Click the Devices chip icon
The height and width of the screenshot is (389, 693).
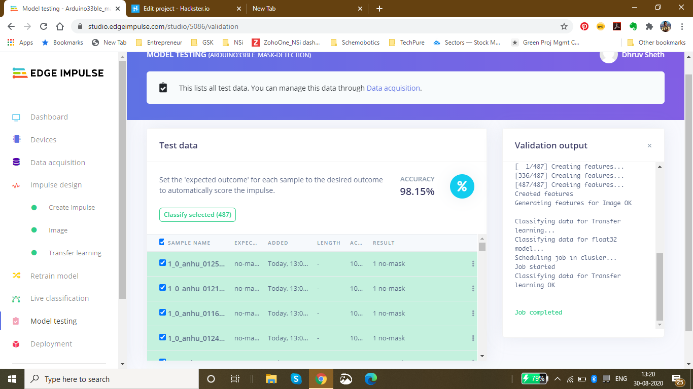pyautogui.click(x=16, y=140)
